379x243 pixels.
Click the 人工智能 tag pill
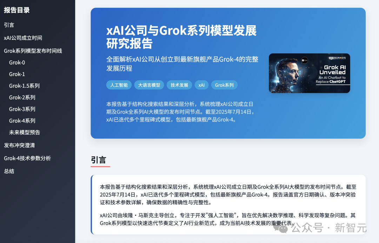click(119, 85)
